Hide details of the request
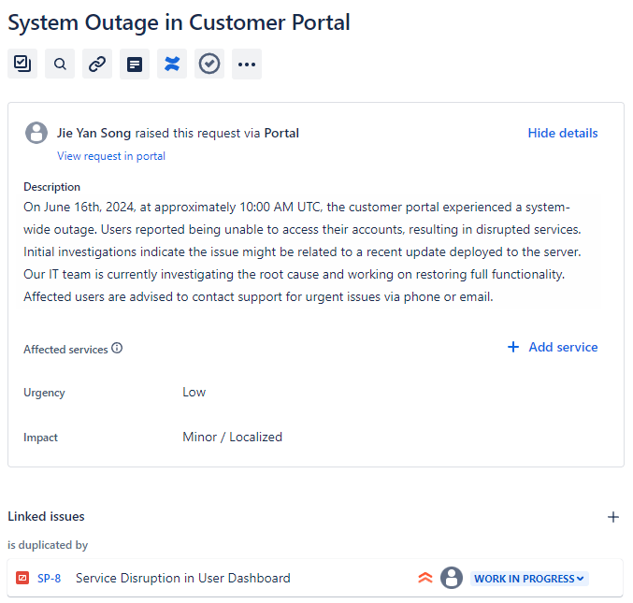 click(x=562, y=133)
